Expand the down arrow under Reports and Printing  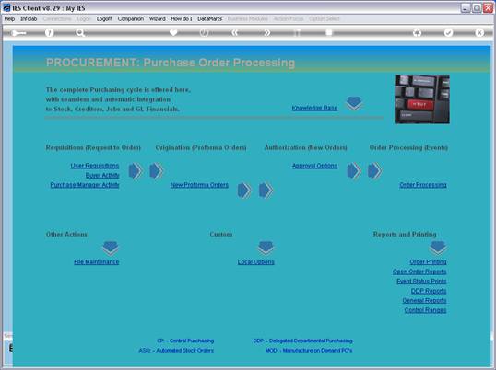pos(438,249)
